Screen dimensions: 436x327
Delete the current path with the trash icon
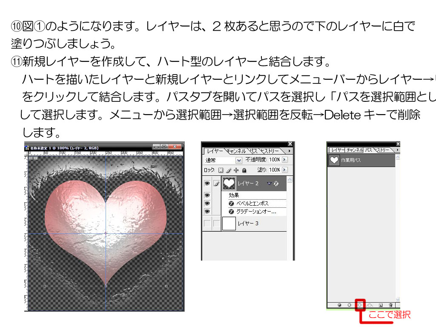point(390,305)
